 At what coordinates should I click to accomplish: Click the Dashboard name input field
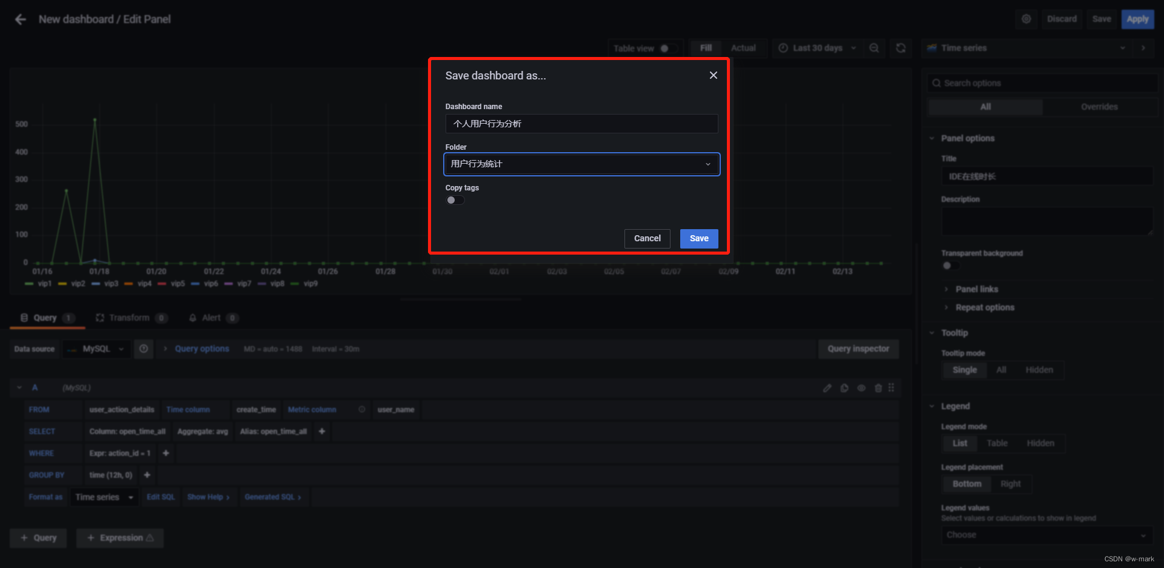point(581,124)
